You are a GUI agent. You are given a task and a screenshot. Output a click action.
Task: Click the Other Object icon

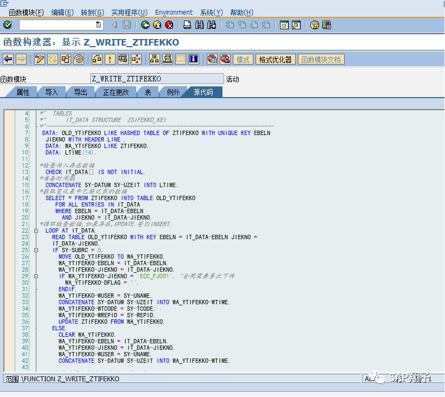click(66, 59)
